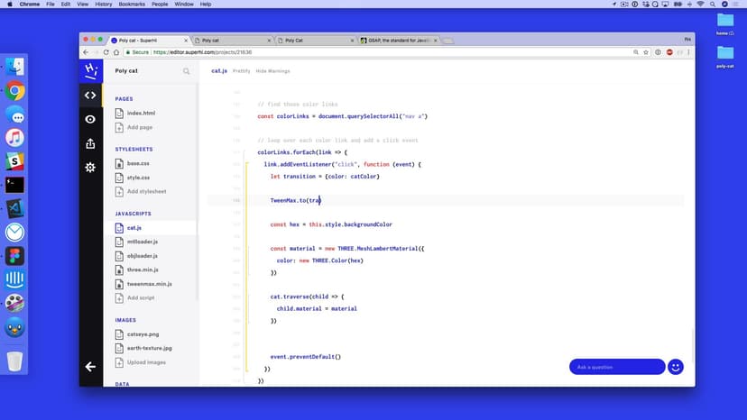
Task: Select tweenmax.min.js file
Action: point(149,284)
